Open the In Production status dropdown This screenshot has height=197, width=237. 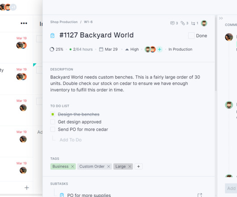click(180, 49)
